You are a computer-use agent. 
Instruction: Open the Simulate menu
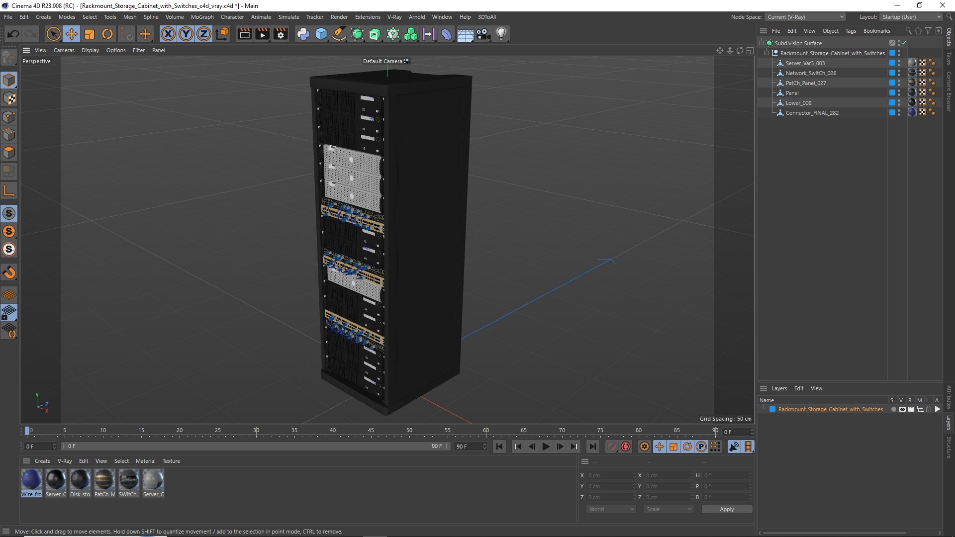coord(288,17)
